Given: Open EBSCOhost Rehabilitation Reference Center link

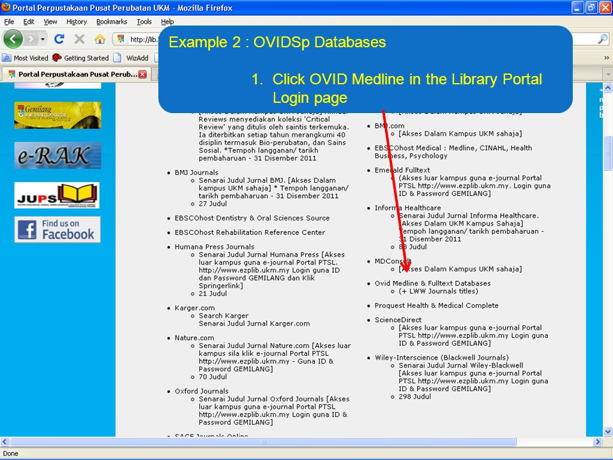Looking at the screenshot, I should coord(250,233).
